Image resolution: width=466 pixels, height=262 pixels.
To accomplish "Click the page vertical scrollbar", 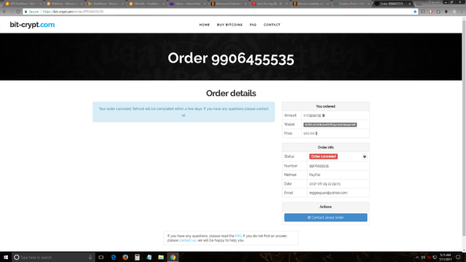I will click(x=464, y=128).
